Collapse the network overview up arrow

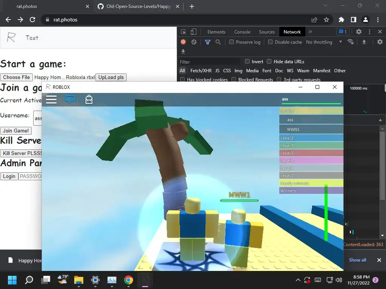click(380, 120)
